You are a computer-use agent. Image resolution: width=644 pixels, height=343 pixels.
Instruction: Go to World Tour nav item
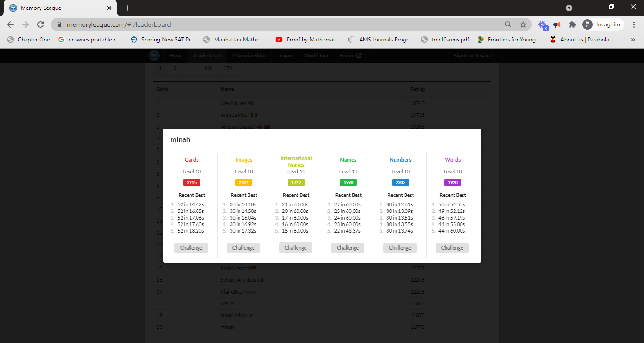[316, 56]
